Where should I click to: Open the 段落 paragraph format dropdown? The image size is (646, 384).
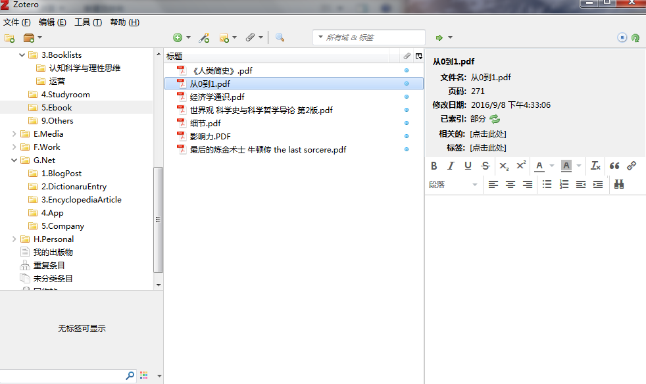pos(453,185)
